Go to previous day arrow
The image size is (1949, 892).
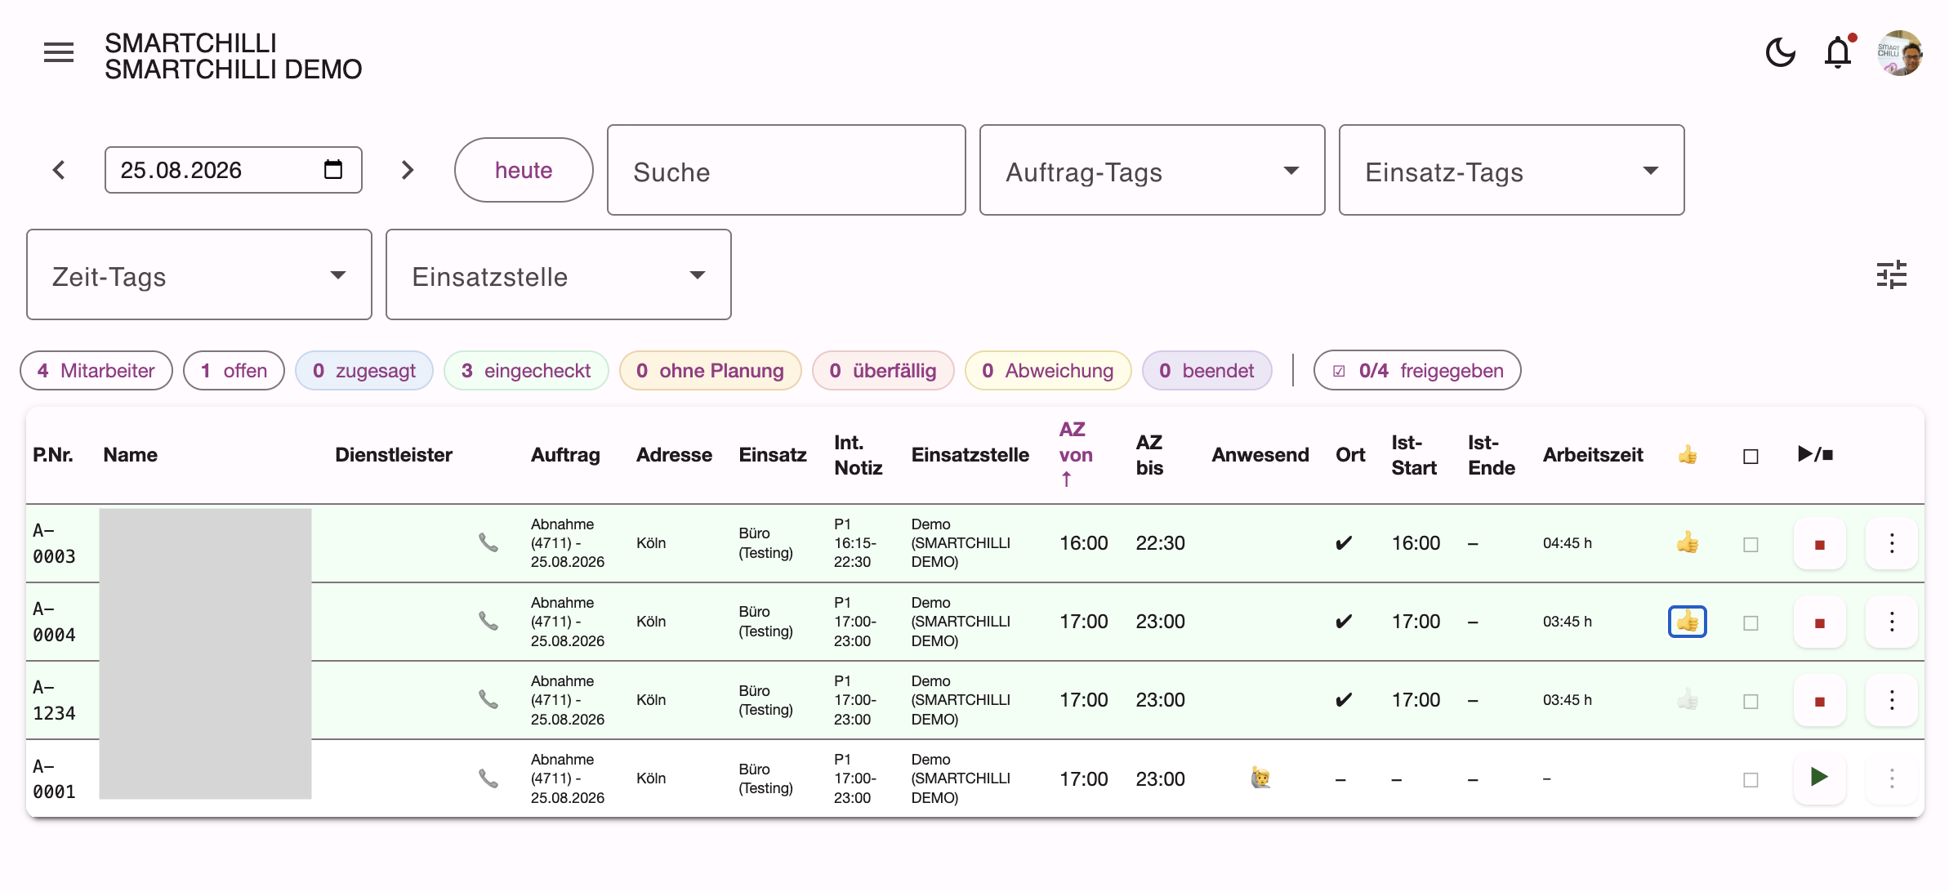point(59,170)
